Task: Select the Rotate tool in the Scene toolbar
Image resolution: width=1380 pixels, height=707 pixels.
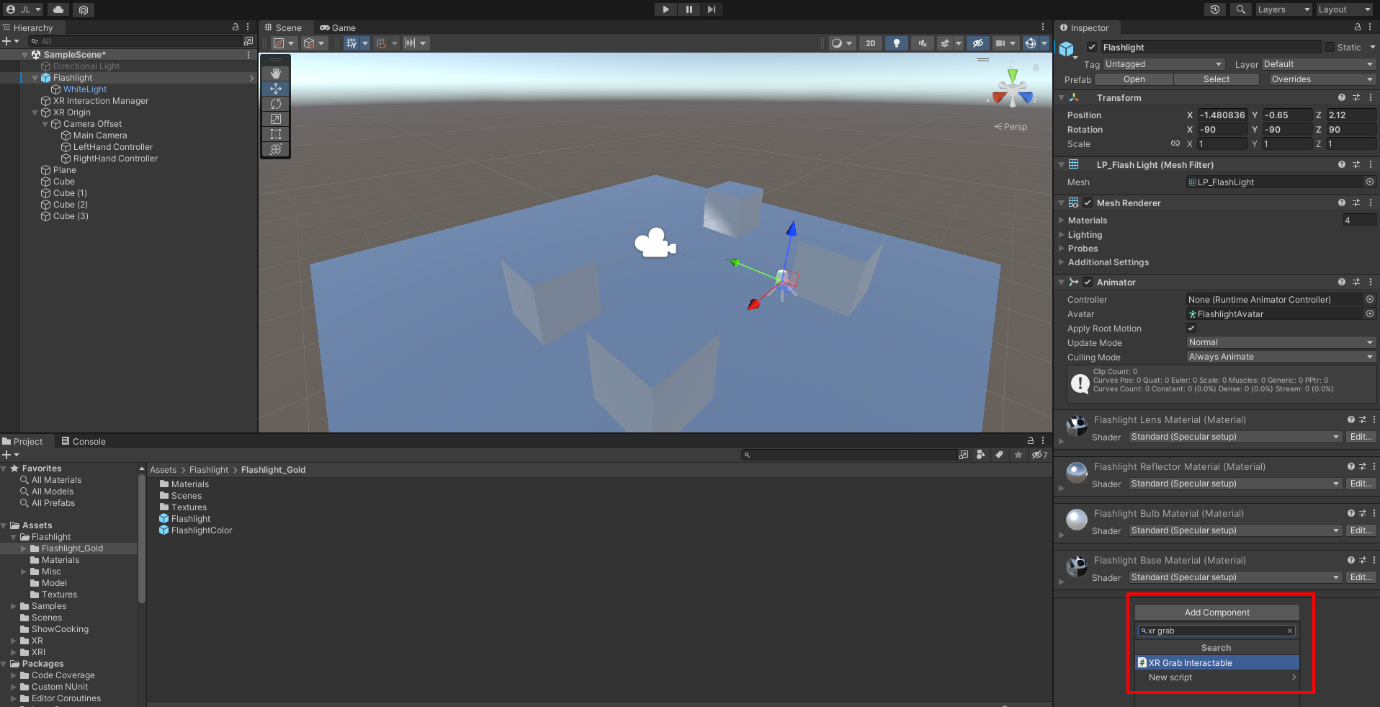Action: [276, 104]
